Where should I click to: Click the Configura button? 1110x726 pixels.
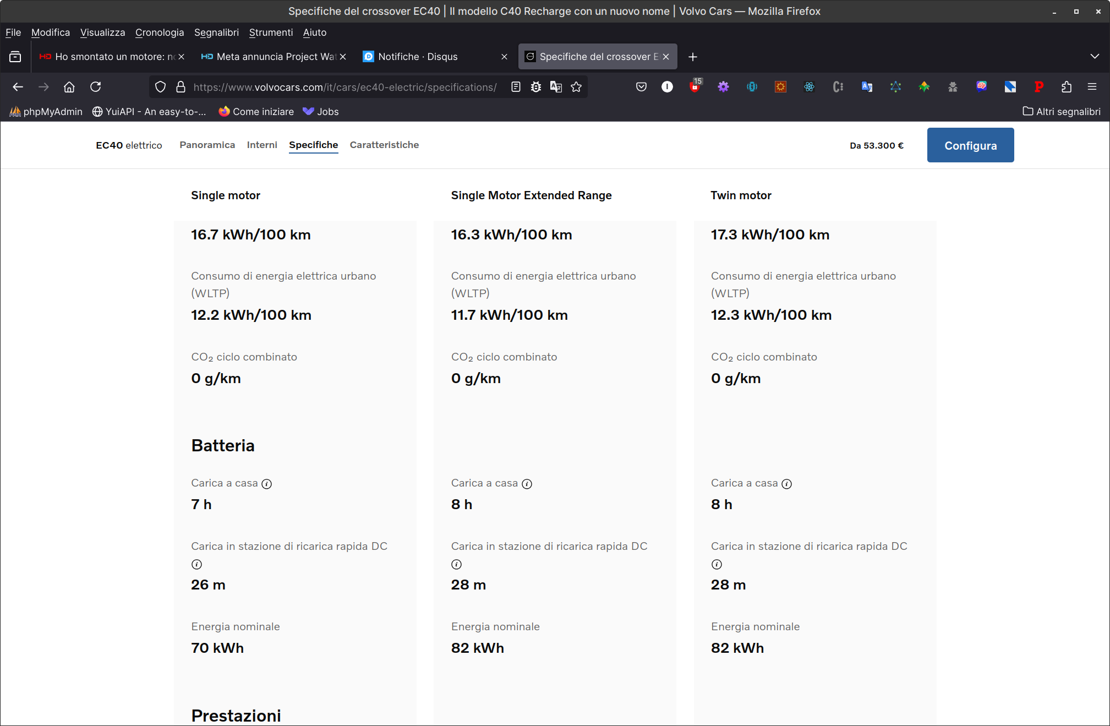click(x=970, y=145)
